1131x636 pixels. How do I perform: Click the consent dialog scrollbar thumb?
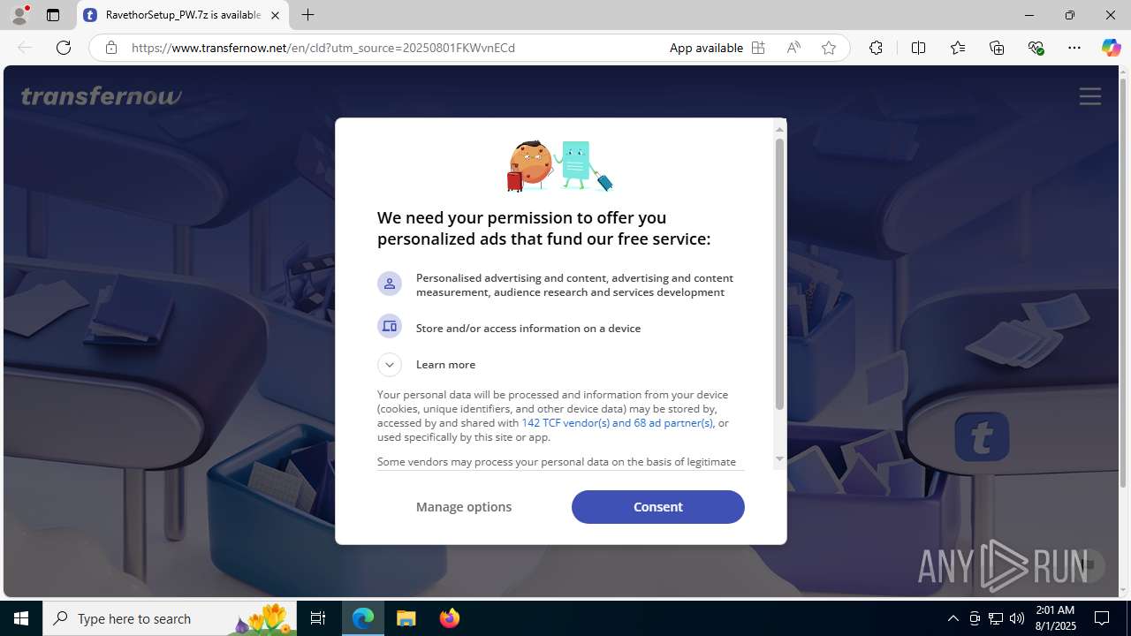[779, 274]
